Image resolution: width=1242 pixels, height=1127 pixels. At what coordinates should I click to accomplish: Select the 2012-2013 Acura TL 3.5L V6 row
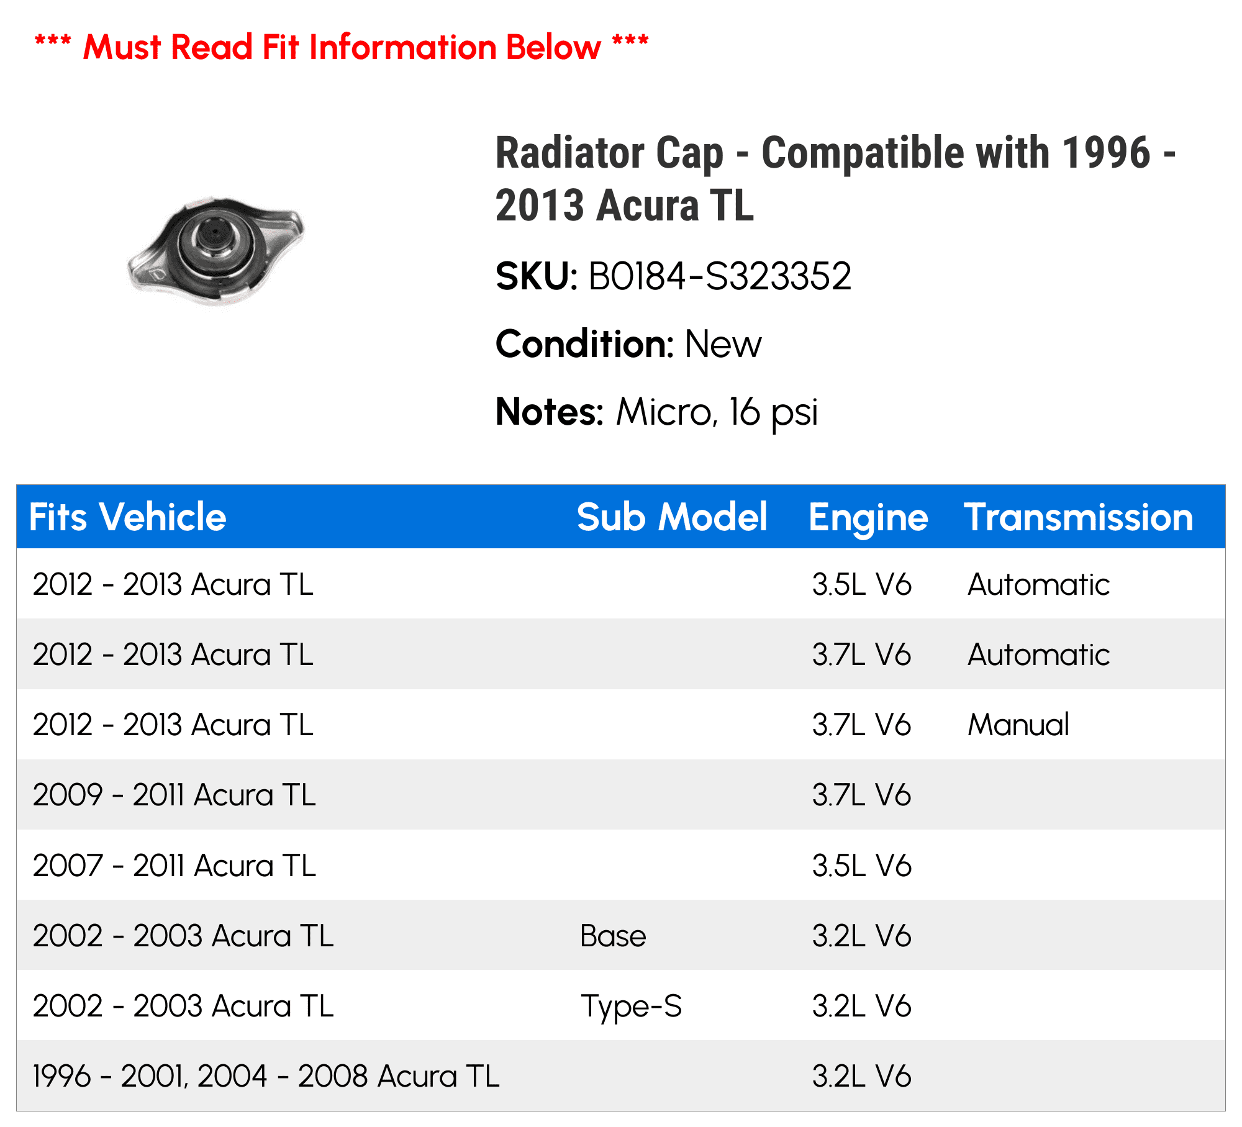(x=173, y=584)
